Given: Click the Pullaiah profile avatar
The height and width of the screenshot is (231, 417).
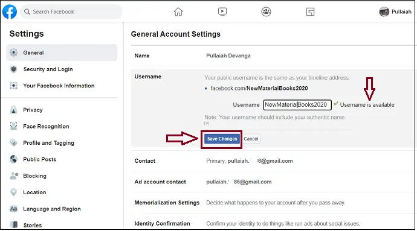Looking at the screenshot, I should [384, 11].
